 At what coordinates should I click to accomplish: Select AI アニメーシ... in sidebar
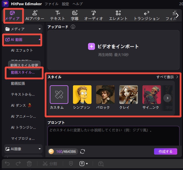coord(23,116)
